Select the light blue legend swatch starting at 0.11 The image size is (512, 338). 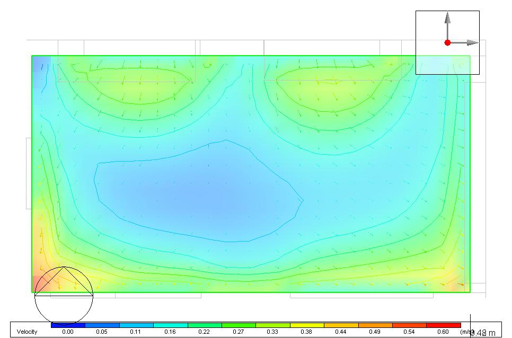pos(137,325)
